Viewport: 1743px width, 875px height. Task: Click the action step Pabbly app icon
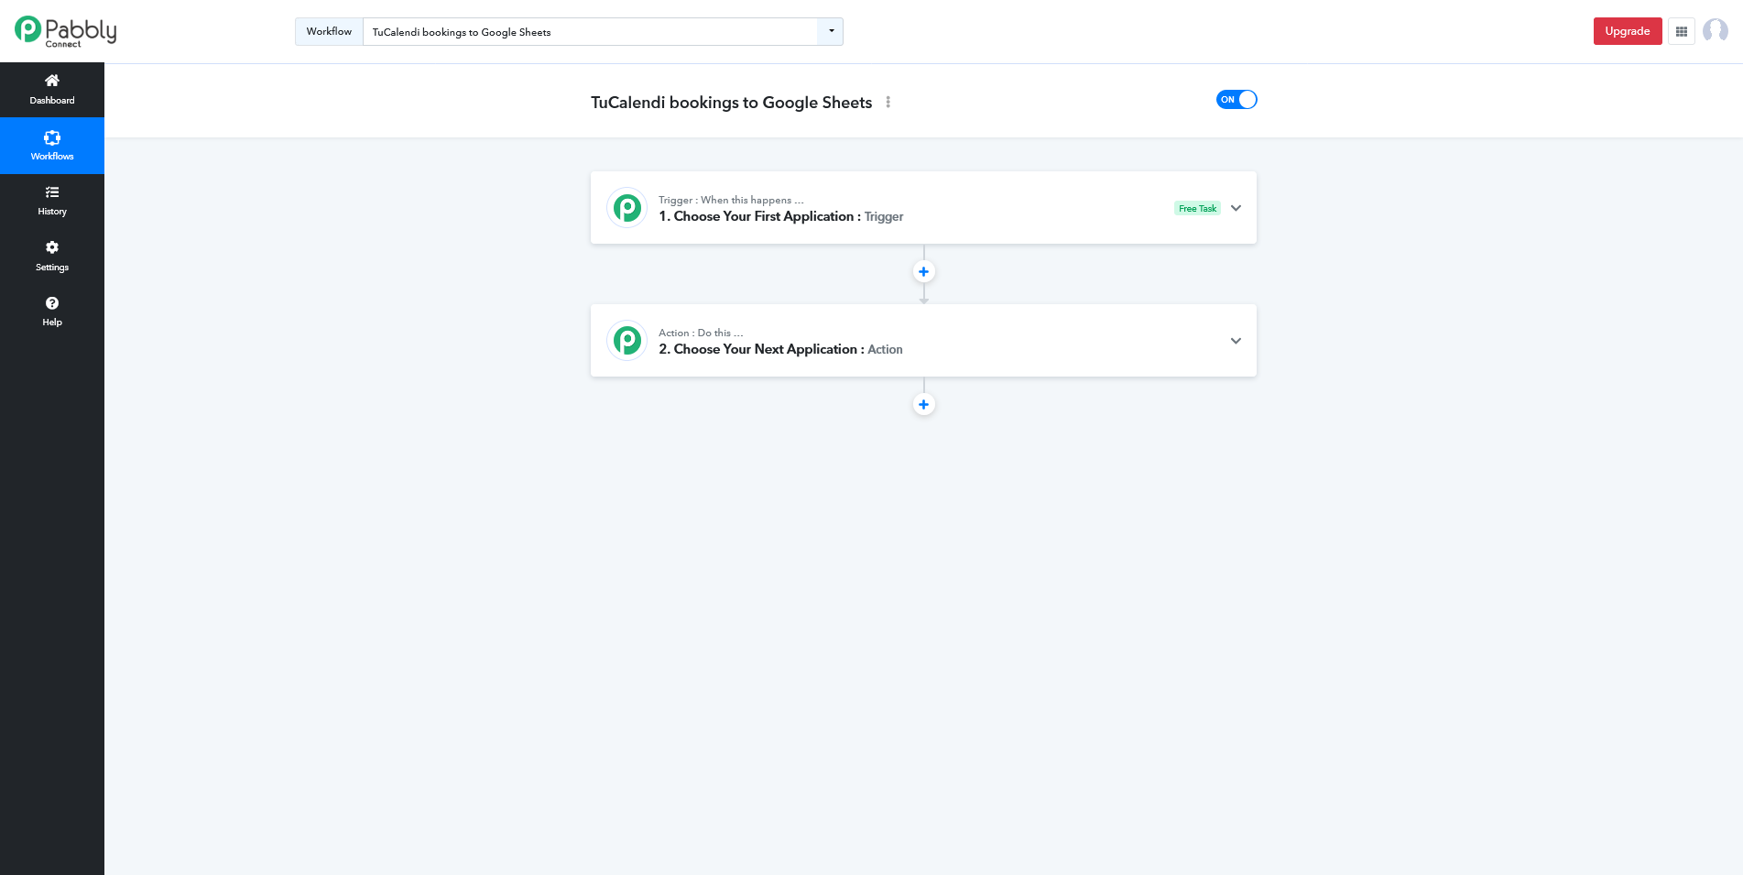(x=627, y=341)
